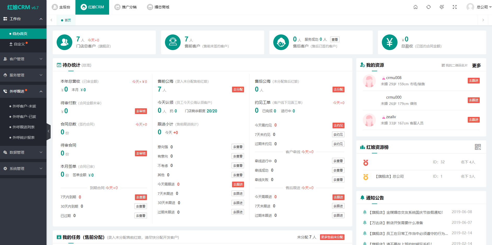Click the clear-cache brush icon
This screenshot has height=245, width=492.
(442, 7)
